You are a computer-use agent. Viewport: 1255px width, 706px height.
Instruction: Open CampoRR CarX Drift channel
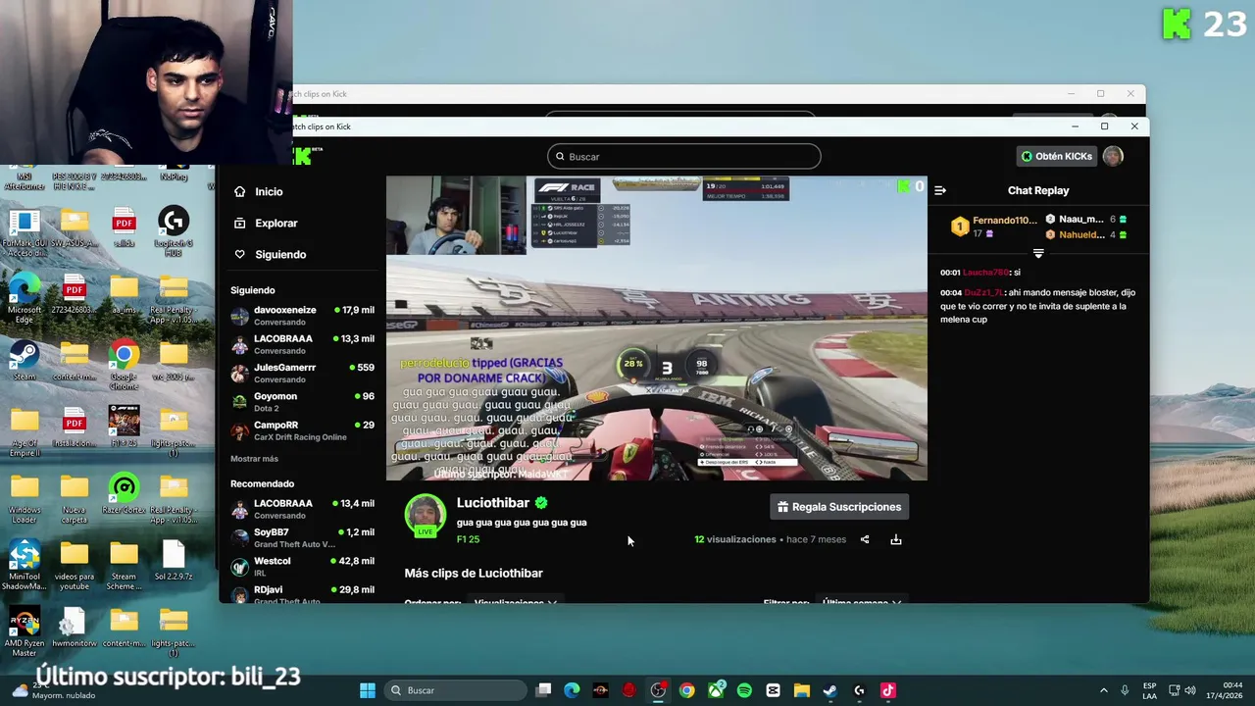[302, 430]
